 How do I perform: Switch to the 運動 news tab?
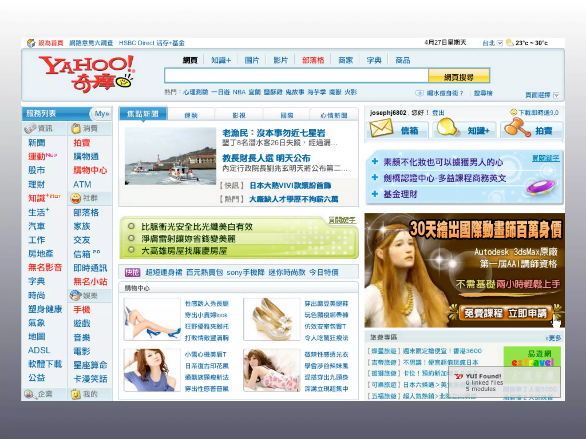[x=191, y=115]
